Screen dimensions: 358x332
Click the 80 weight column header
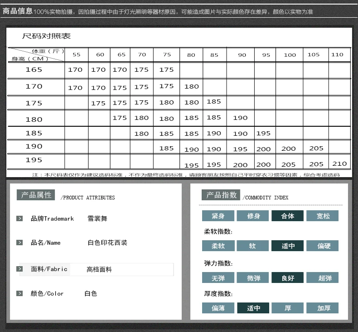[191, 55]
